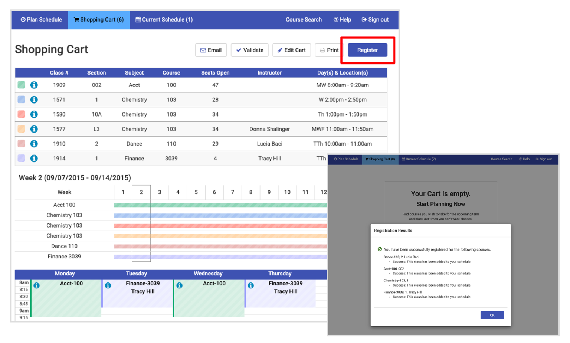The height and width of the screenshot is (343, 570).
Task: Click the Edit Cart button
Action: click(292, 50)
